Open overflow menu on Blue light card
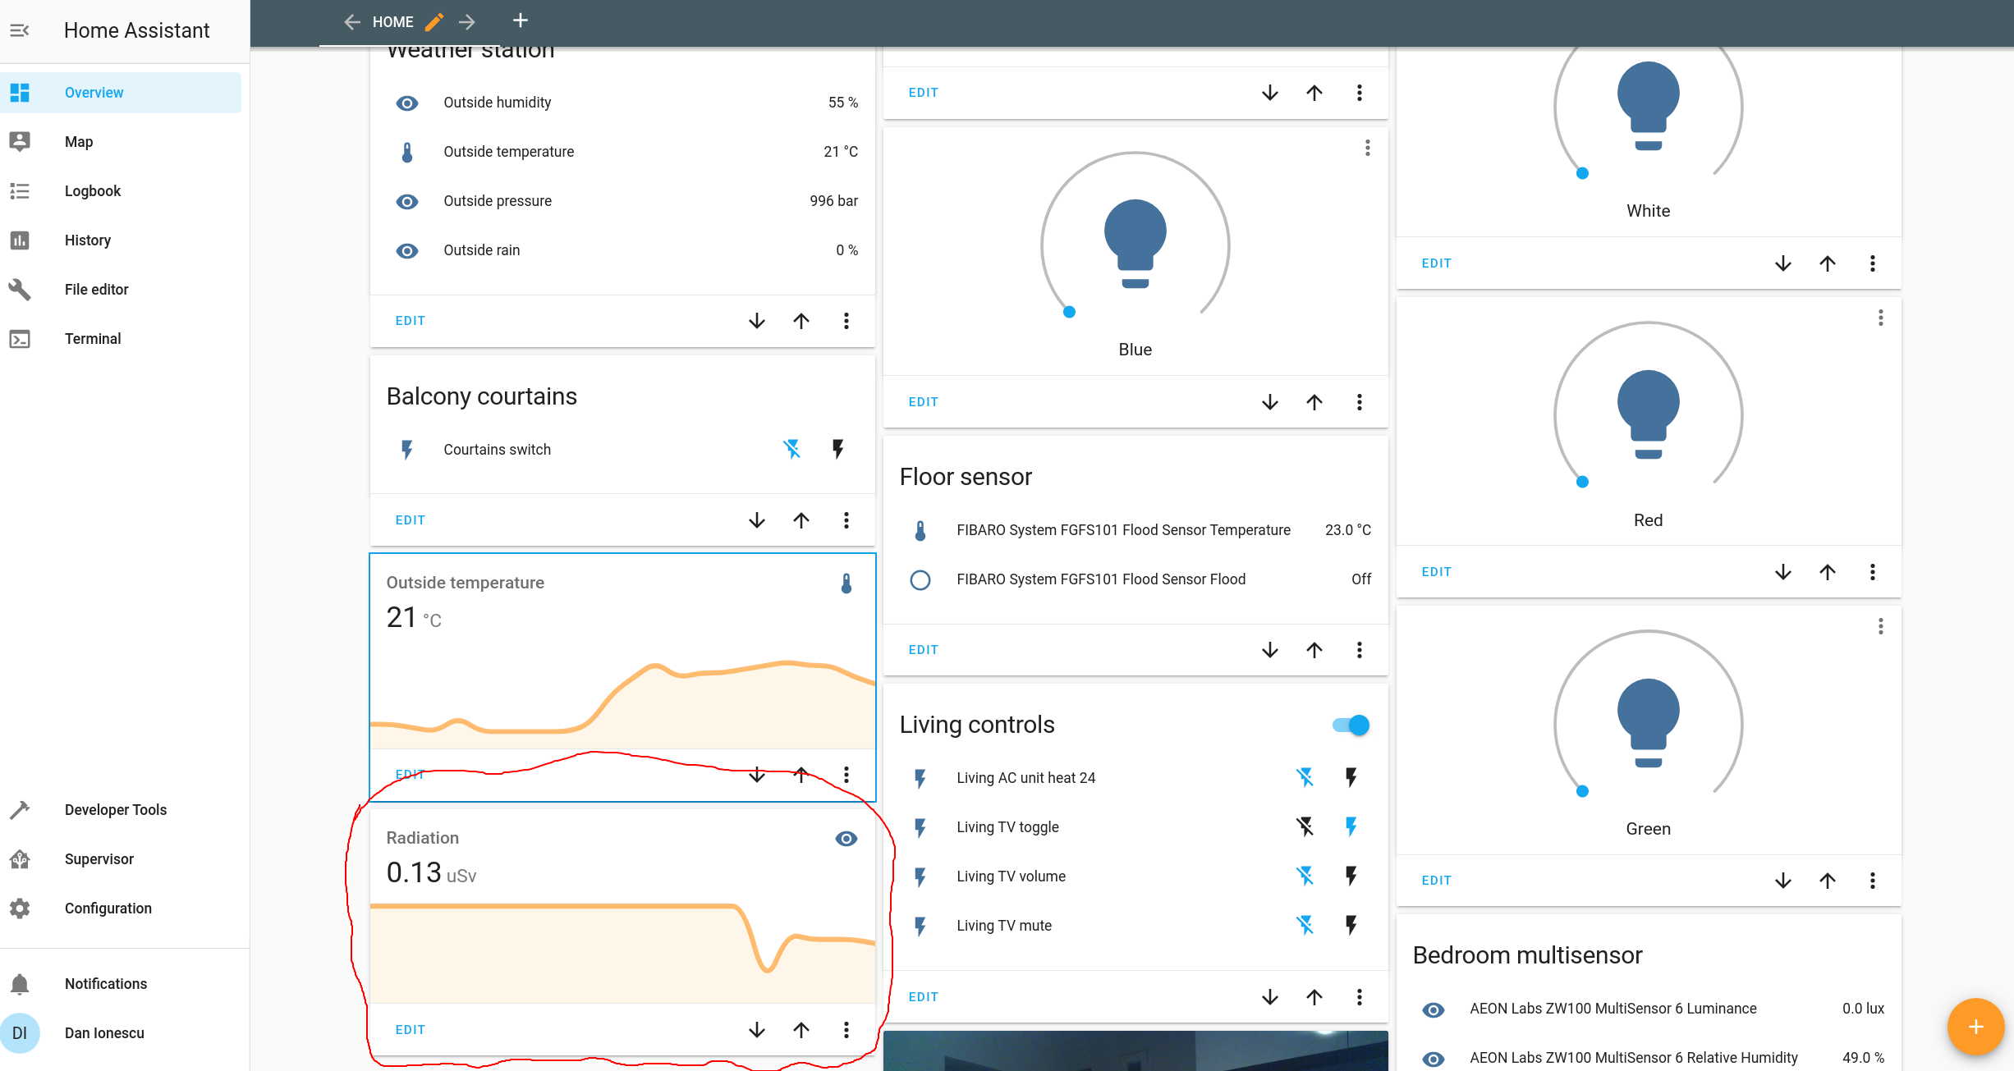2014x1071 pixels. [1367, 148]
